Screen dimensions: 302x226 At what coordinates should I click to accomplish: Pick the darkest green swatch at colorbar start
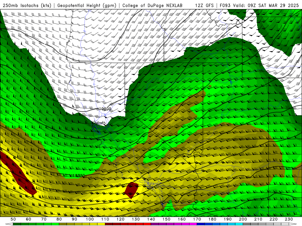[x=17, y=224]
